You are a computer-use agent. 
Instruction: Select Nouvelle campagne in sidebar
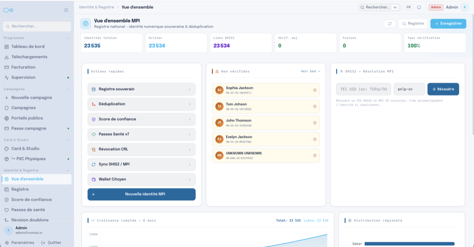click(36, 97)
